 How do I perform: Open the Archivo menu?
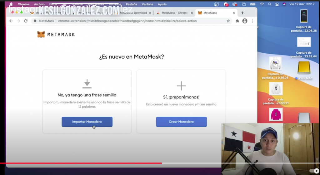39,4
